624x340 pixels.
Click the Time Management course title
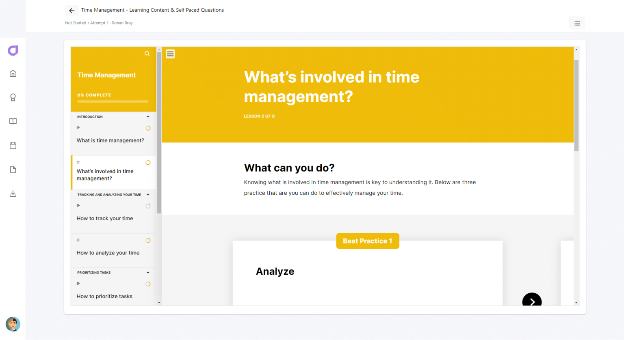[x=106, y=75]
